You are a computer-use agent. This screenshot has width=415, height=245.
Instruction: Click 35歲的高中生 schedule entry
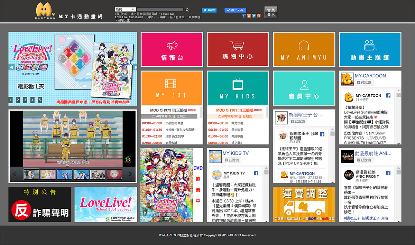tap(174, 123)
